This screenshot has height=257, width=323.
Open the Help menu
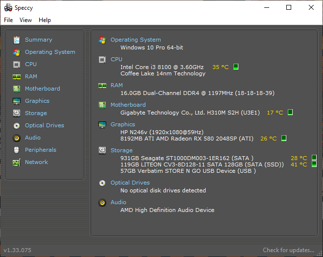coord(45,20)
